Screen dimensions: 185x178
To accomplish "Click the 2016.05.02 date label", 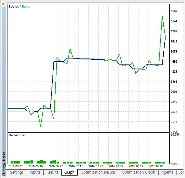I will click(x=15, y=166).
